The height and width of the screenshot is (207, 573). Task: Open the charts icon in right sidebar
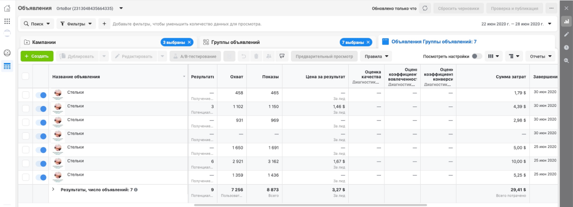coord(566,21)
